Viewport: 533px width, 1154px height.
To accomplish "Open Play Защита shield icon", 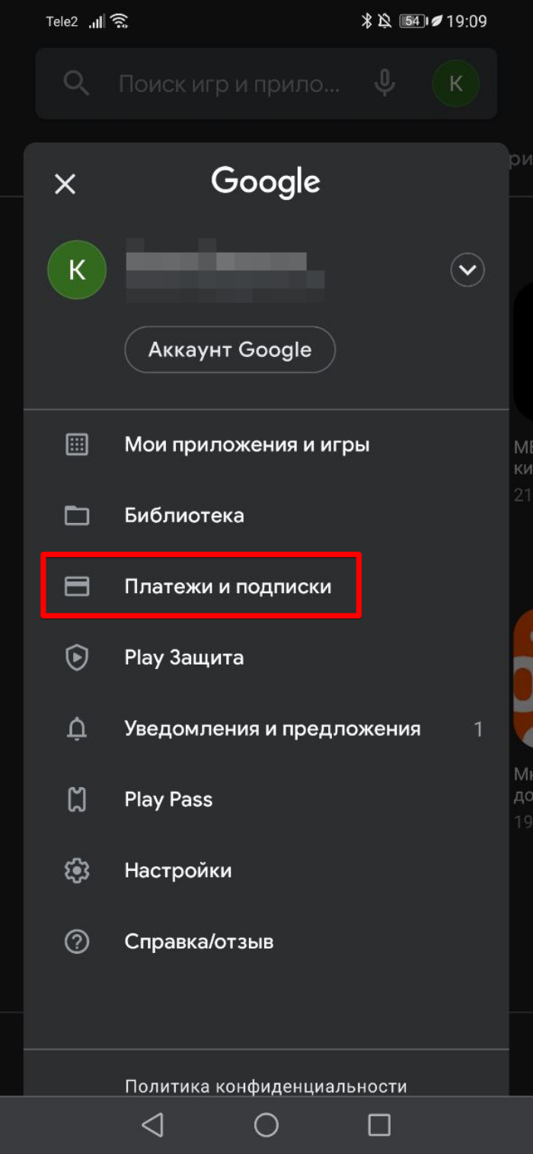I will tap(77, 658).
